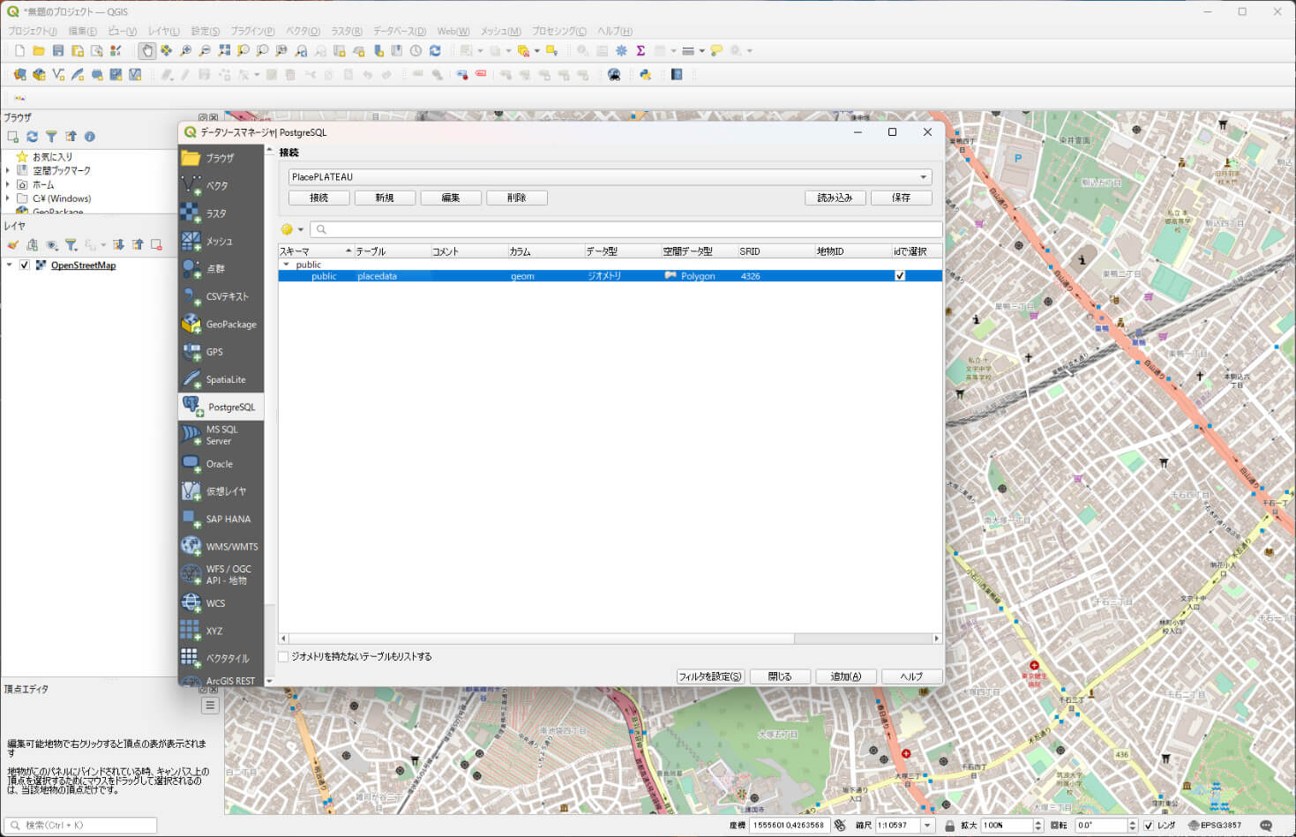Open the Vector menu
Viewport: 1296px width, 837px height.
[x=303, y=31]
